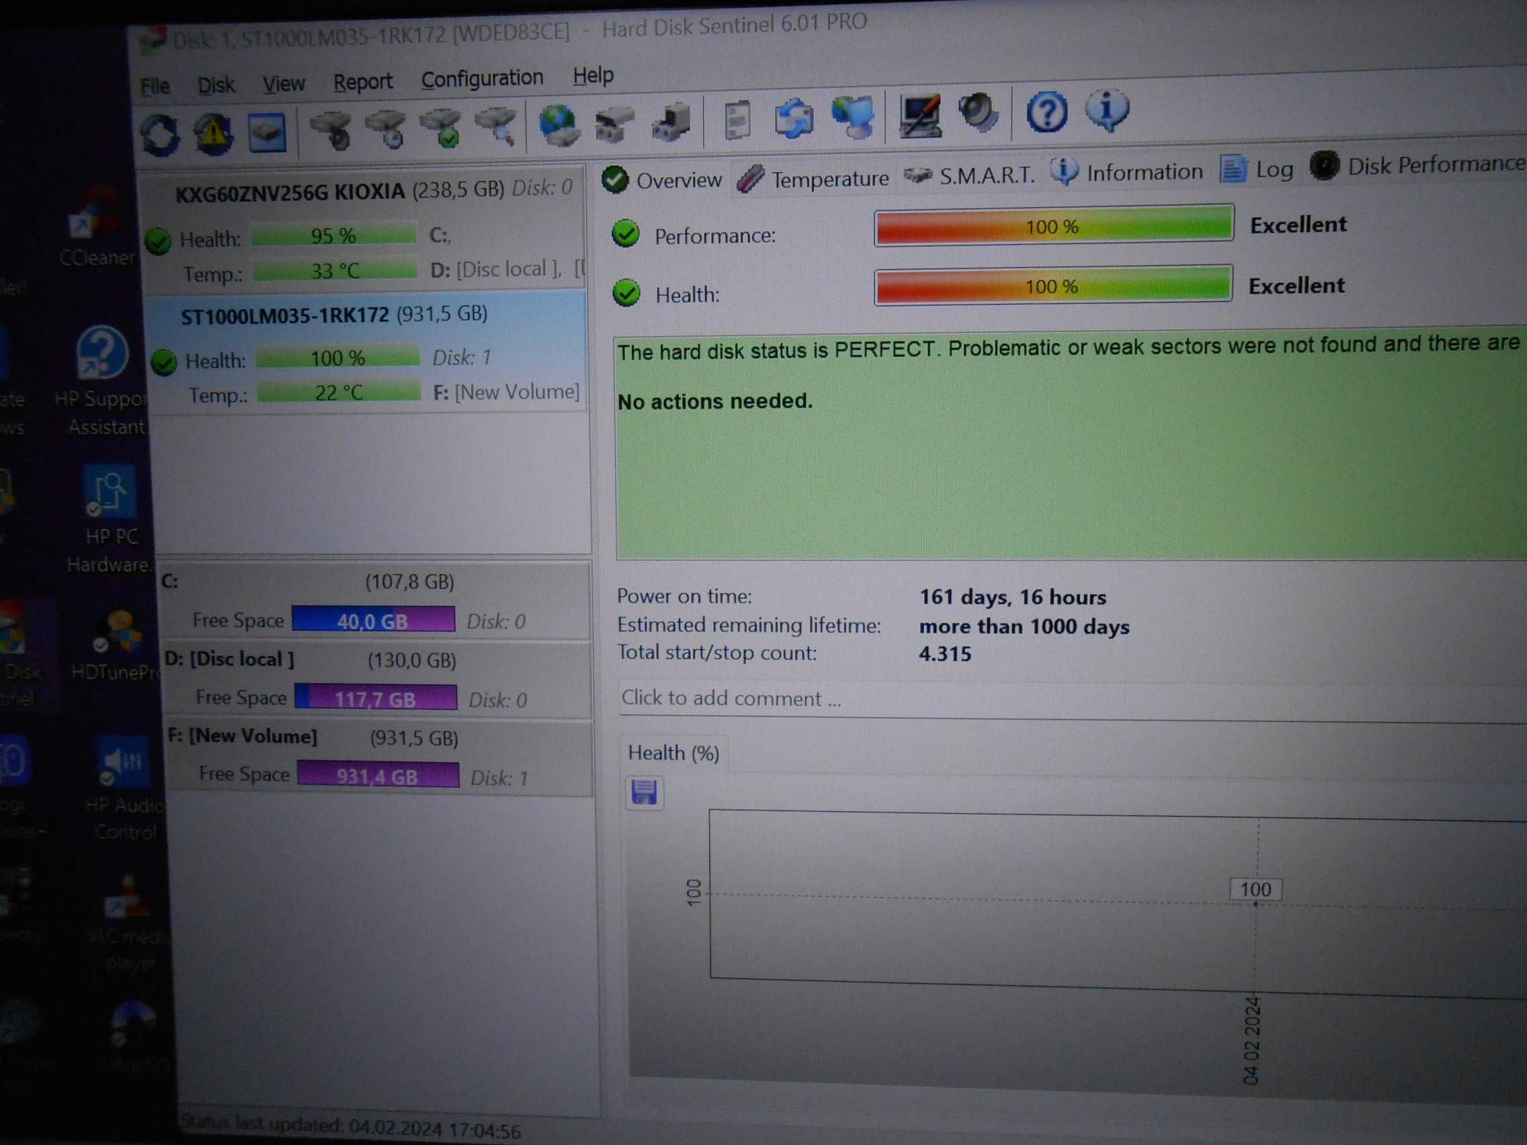
Task: Switch to the Disk Performance tab
Action: (1418, 166)
